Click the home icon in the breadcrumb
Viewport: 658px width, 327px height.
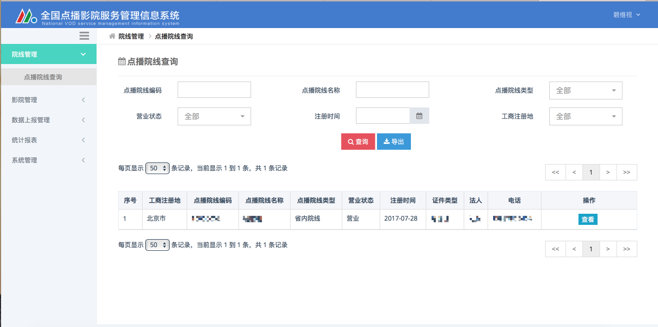tap(111, 36)
